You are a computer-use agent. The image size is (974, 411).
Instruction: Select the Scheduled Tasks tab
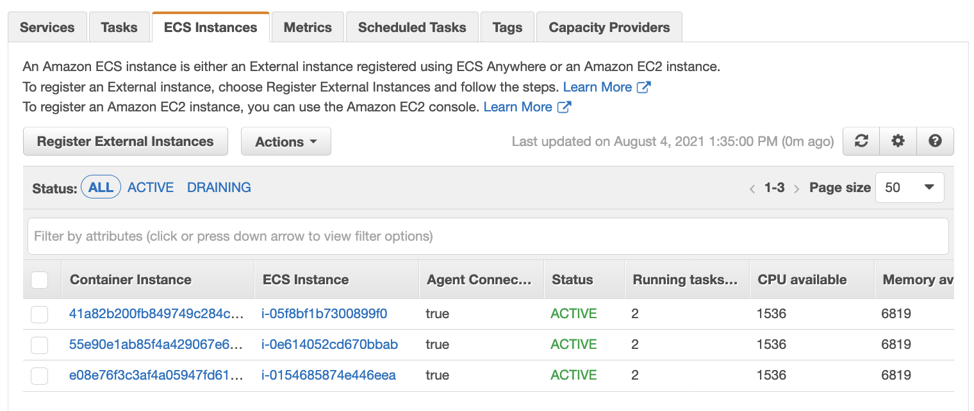pos(412,28)
